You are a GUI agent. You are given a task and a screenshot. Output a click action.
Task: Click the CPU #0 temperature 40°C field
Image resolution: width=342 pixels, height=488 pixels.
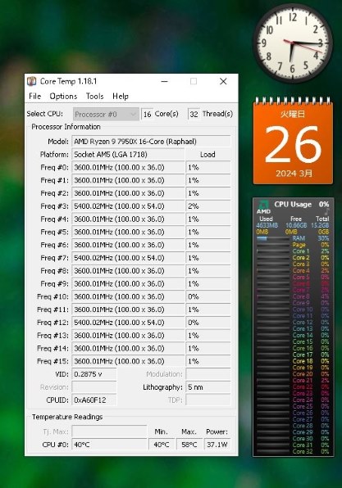coord(109,445)
